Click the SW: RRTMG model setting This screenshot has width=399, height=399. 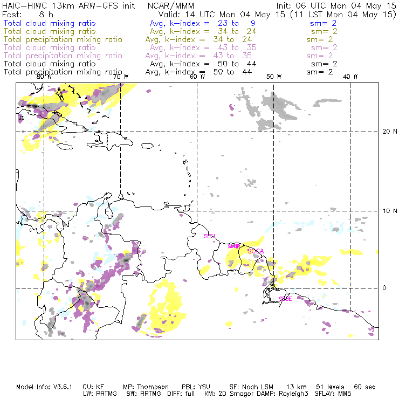143,394
